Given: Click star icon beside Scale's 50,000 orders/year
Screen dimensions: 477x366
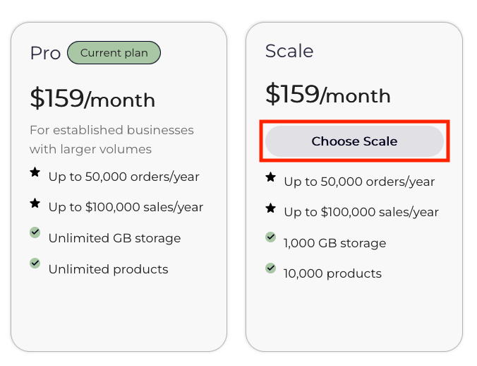Looking at the screenshot, I should click(270, 177).
